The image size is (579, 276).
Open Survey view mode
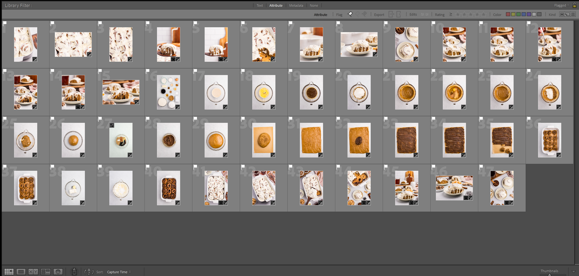(x=46, y=272)
